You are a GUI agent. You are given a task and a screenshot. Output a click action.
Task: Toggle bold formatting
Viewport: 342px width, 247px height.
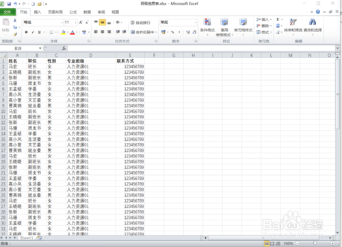coord(26,32)
